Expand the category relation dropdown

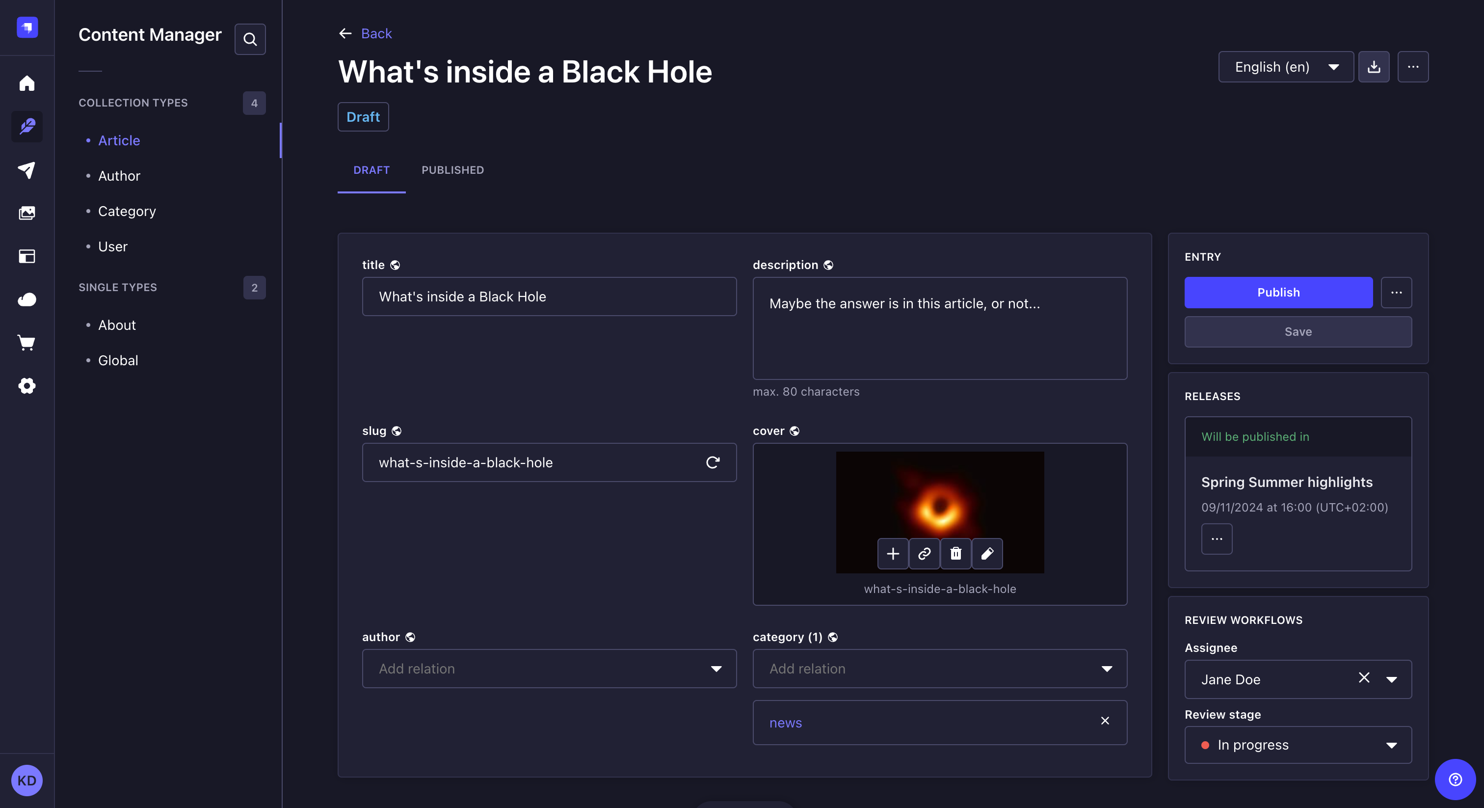(1106, 668)
